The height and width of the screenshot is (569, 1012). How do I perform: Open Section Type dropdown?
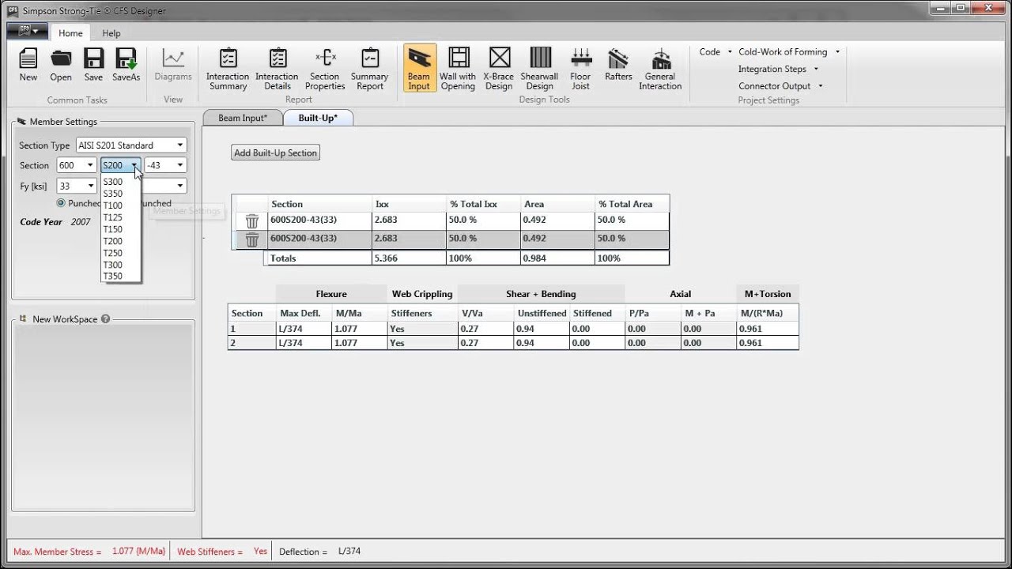pos(131,145)
